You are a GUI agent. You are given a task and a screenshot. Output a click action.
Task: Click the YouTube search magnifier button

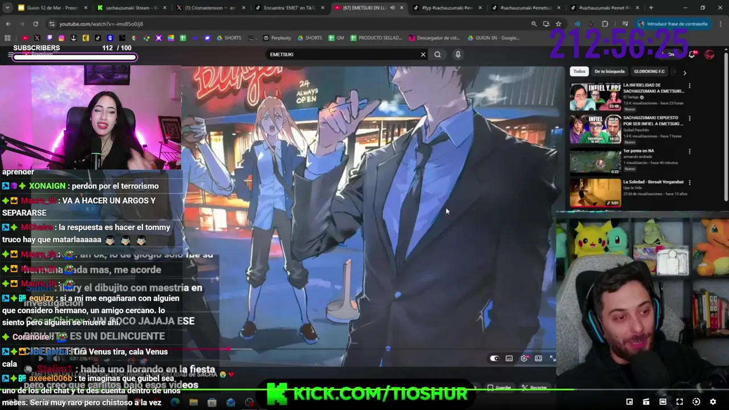[x=437, y=55]
